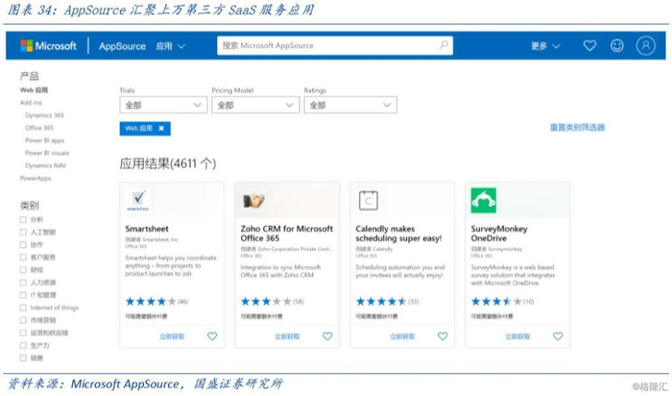Open the favorites heart in header
Viewport: 672px width, 396px height.
tap(589, 45)
